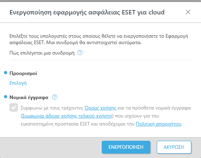Image resolution: width=201 pixels, height=158 pixels.
Task: Open help icon beside subscription selection question
Action: [x=80, y=53]
